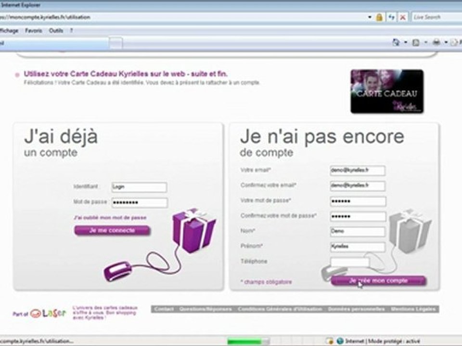Click the Live Search box
Viewport: 462px width, 346px height.
pyautogui.click(x=437, y=17)
